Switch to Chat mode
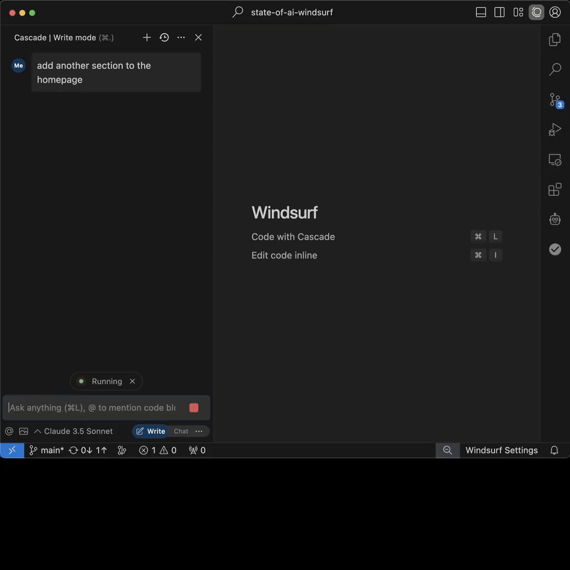Screen dimensions: 570x570 [x=180, y=431]
